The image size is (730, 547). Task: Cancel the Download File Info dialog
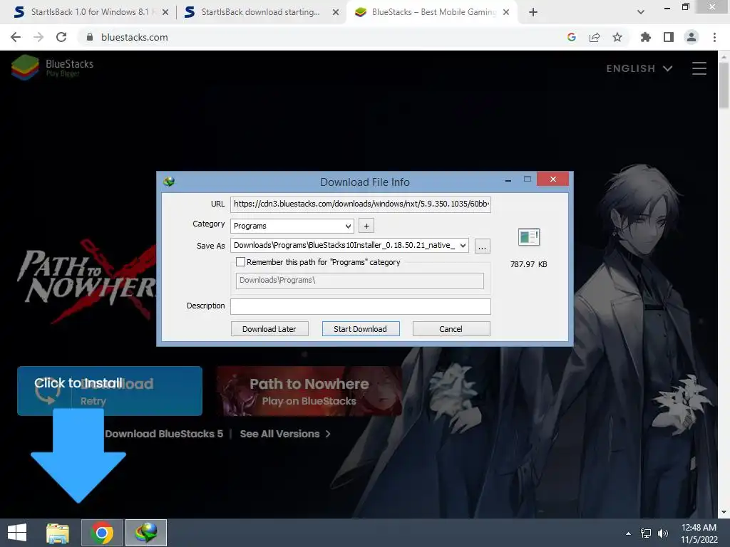[451, 329]
